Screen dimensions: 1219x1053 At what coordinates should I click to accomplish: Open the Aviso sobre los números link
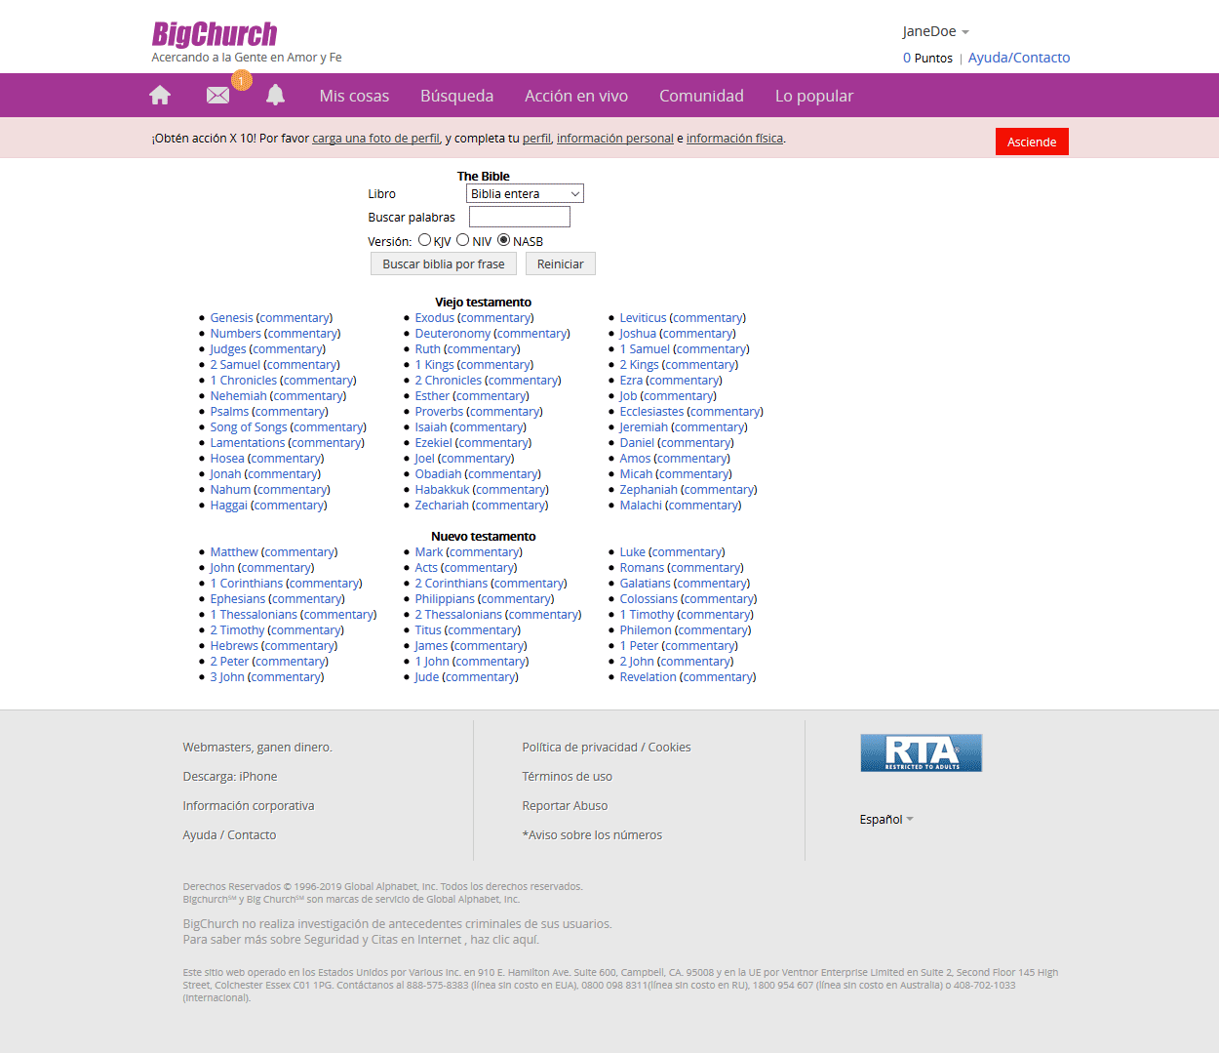pos(592,835)
